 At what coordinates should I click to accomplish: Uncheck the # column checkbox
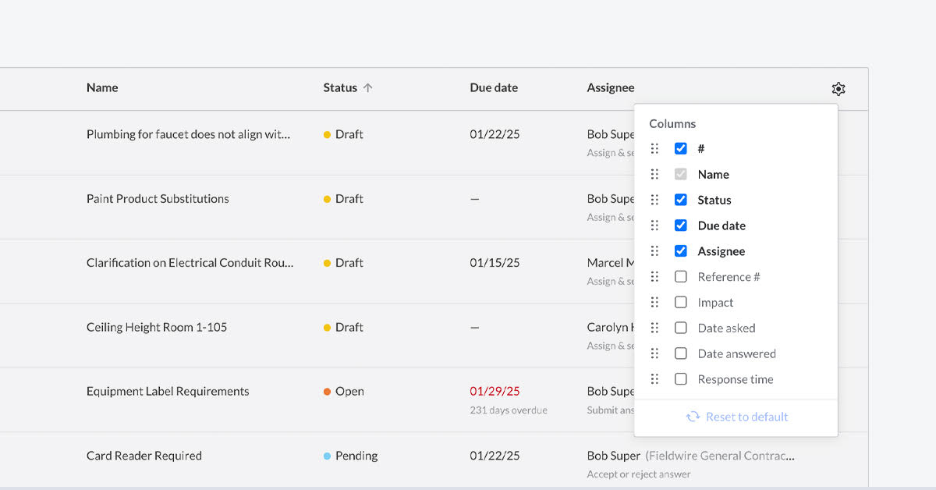[x=681, y=148]
